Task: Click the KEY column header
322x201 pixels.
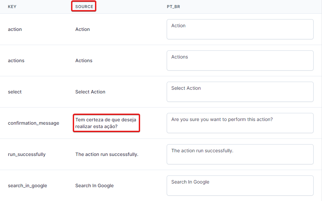Action: [x=12, y=7]
